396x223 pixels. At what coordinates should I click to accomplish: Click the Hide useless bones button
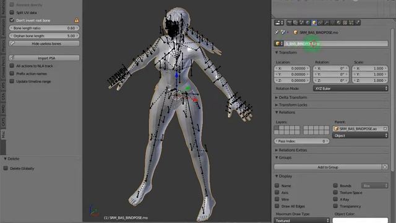tap(44, 43)
